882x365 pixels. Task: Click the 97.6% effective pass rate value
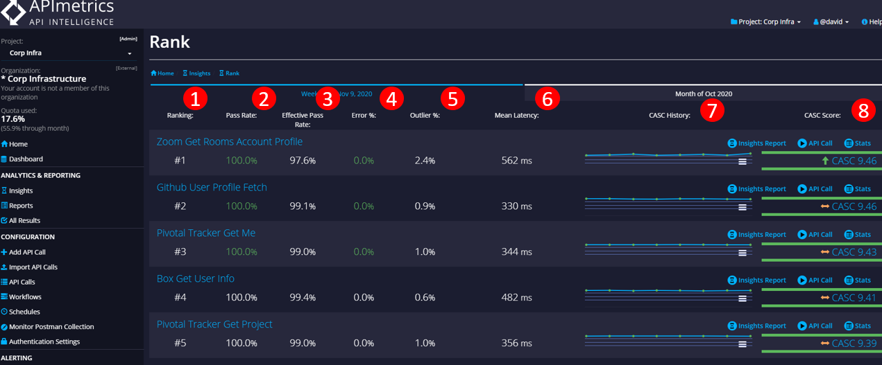(303, 161)
